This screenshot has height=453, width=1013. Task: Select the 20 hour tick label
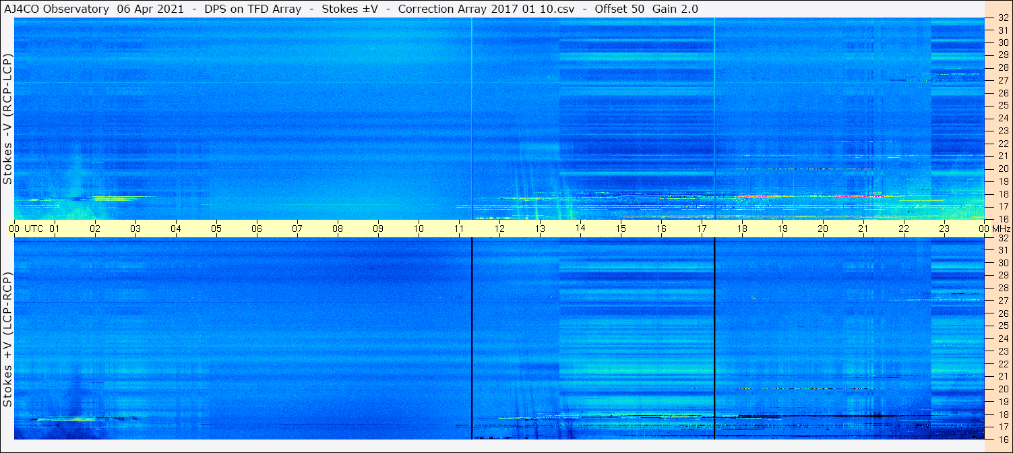pyautogui.click(x=823, y=229)
